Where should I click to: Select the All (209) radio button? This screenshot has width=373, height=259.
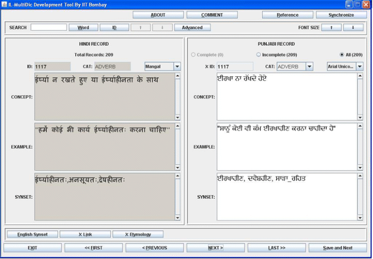[x=341, y=55]
